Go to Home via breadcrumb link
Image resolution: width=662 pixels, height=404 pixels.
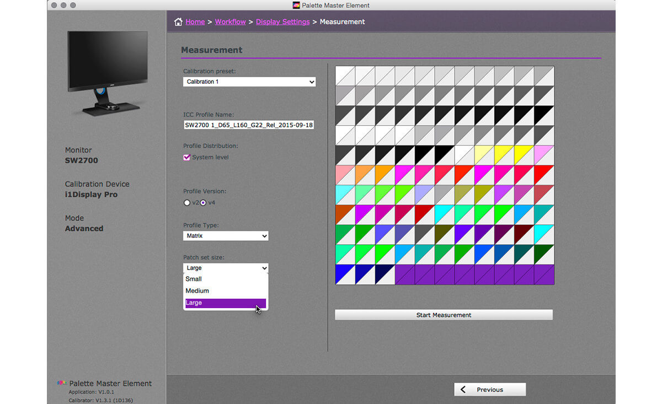point(195,22)
